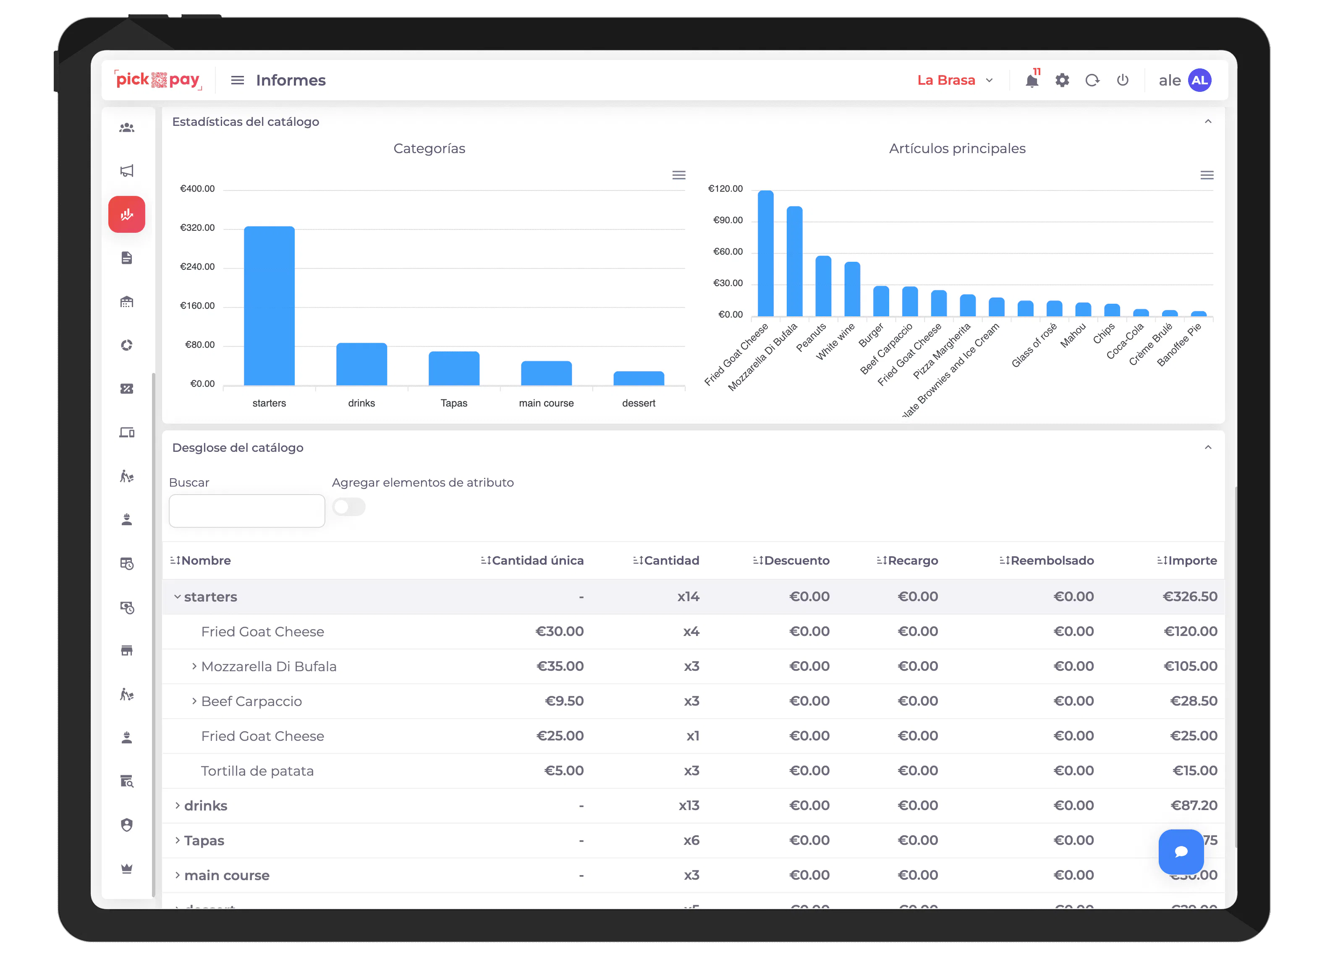Click the pick&pay logo
Screen dimensions: 1330x959
158,80
